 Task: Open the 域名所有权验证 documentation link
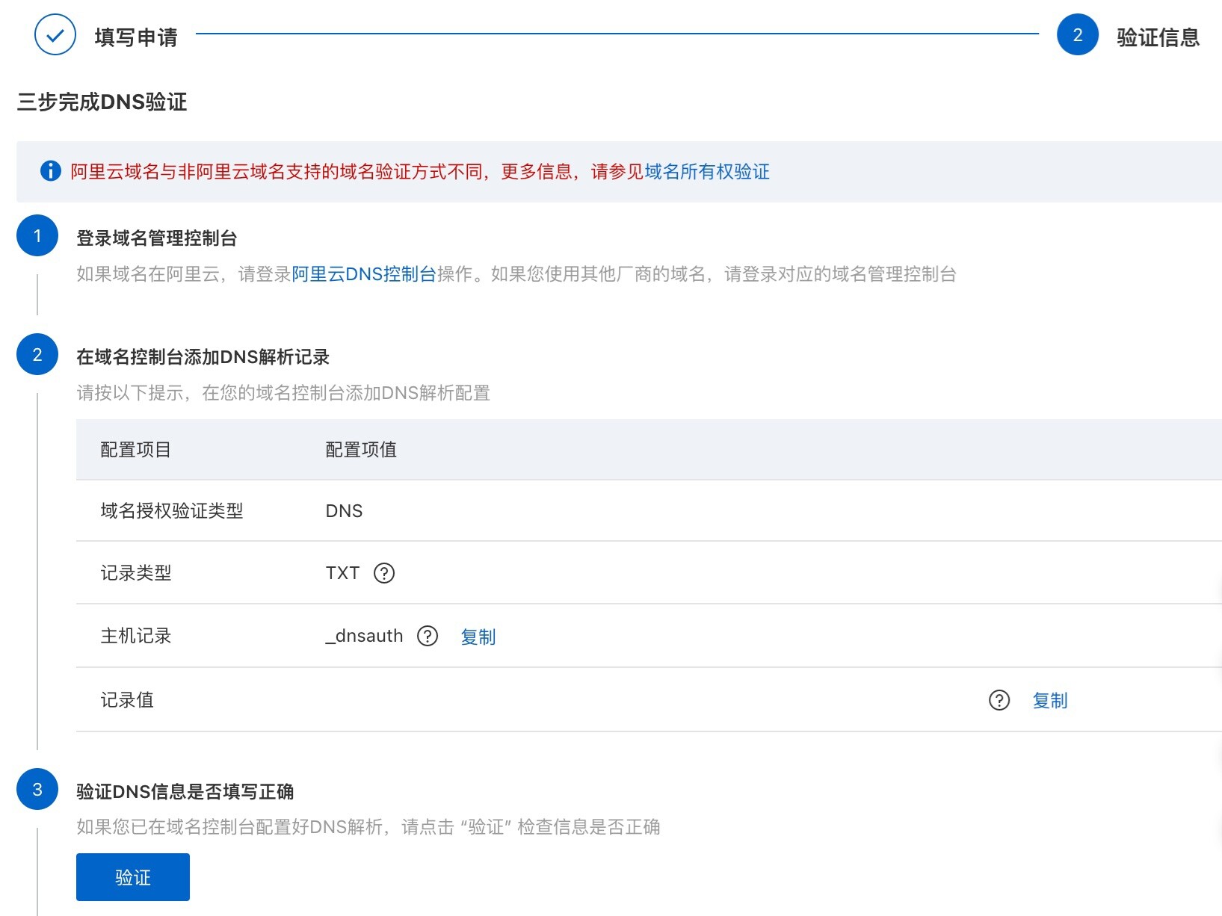coord(708,172)
